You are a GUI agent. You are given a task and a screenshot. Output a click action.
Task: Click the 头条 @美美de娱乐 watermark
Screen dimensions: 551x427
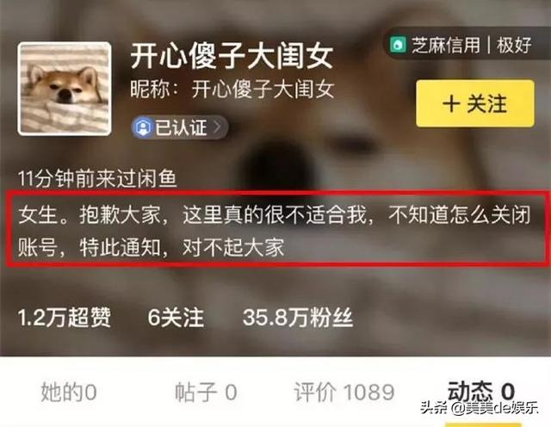pyautogui.click(x=480, y=408)
